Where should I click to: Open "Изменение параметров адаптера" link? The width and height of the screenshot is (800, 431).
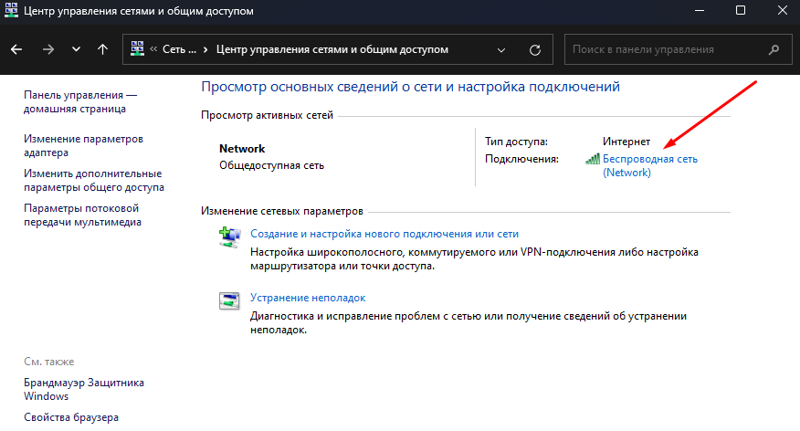tap(84, 145)
